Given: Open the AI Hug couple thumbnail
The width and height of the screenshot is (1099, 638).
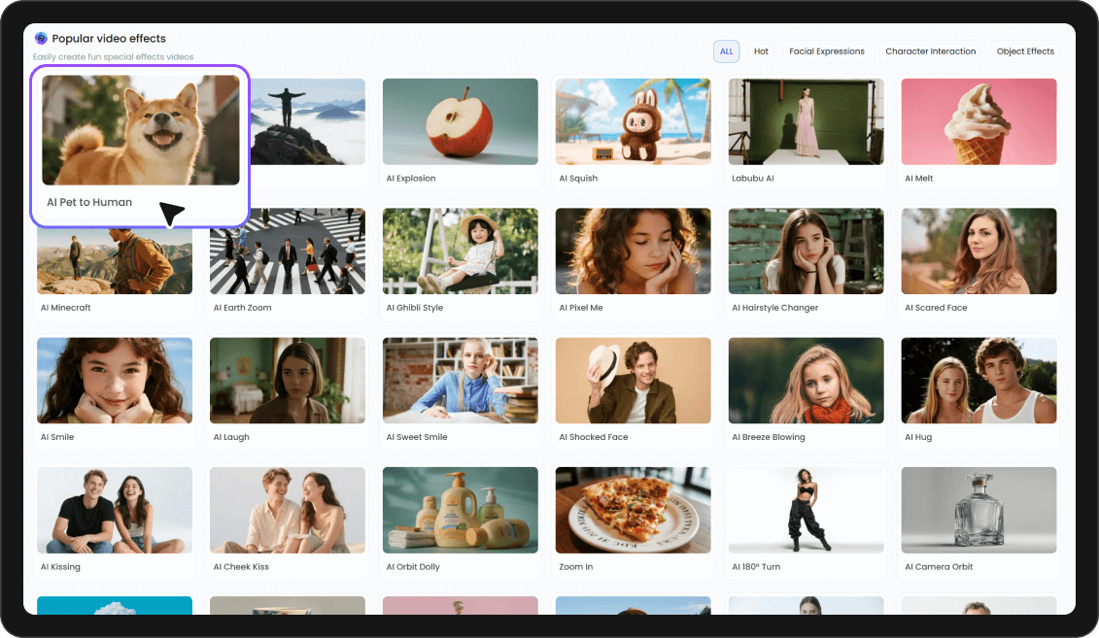Looking at the screenshot, I should coord(979,380).
